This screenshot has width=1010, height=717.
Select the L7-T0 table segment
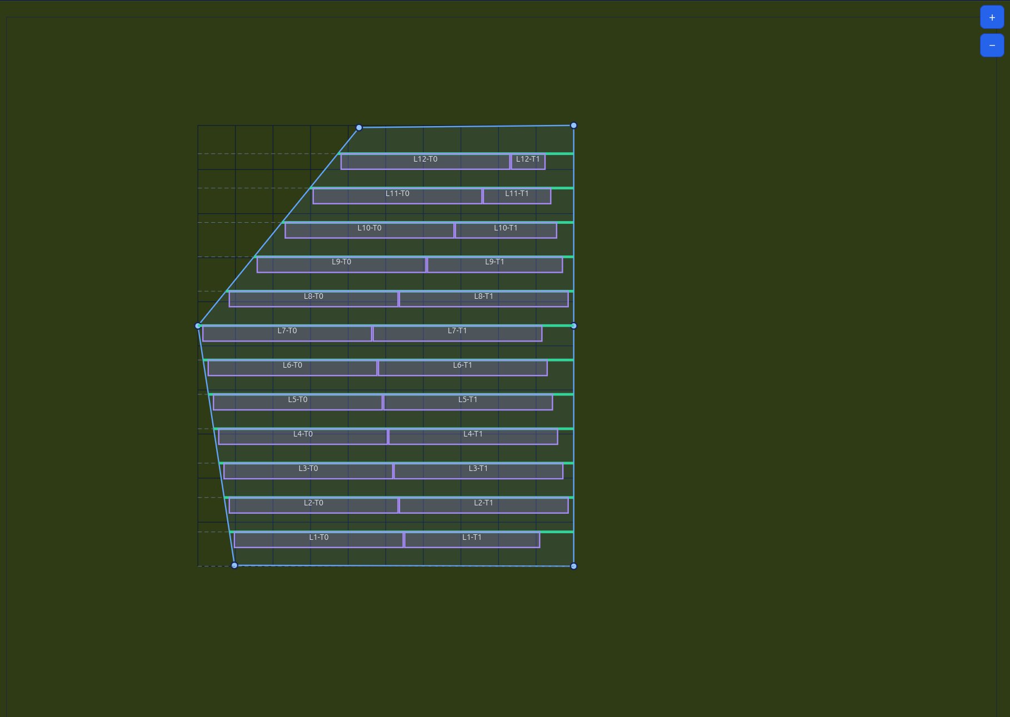(x=286, y=330)
